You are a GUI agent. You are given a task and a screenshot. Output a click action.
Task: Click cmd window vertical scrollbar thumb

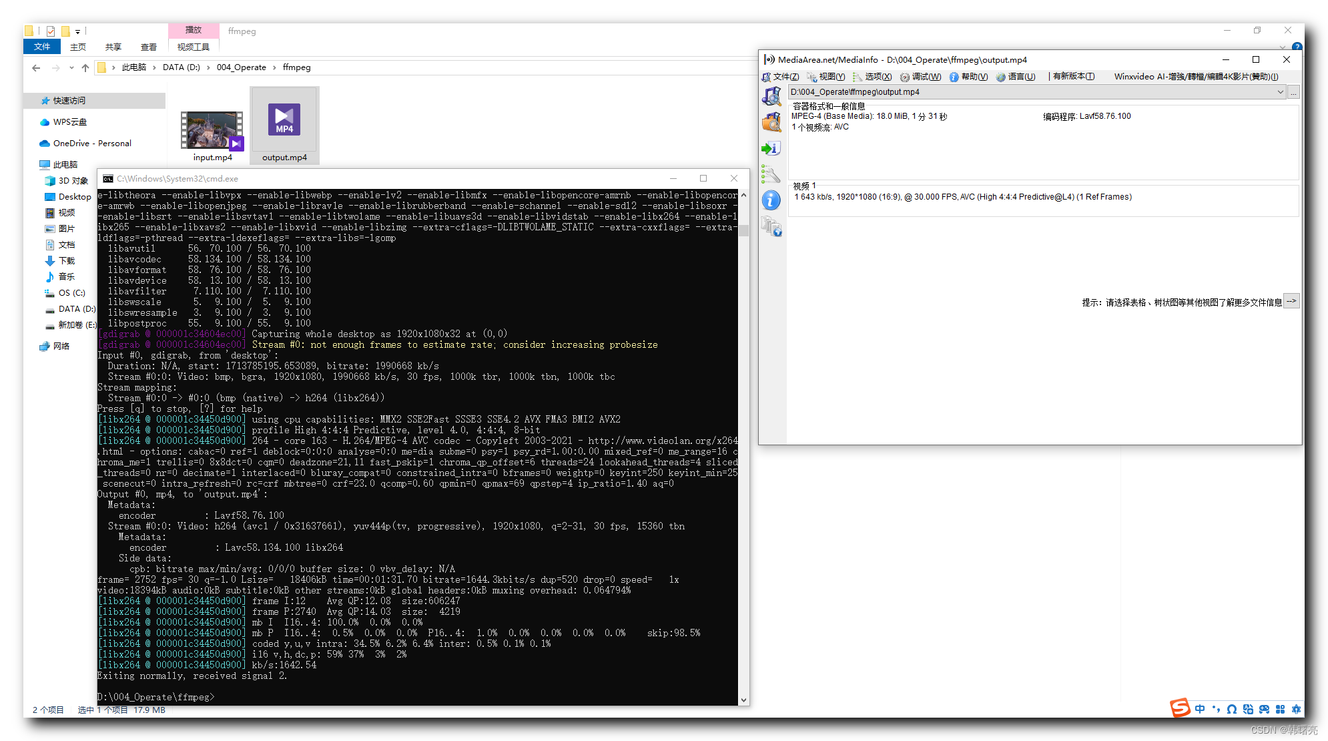coord(743,231)
